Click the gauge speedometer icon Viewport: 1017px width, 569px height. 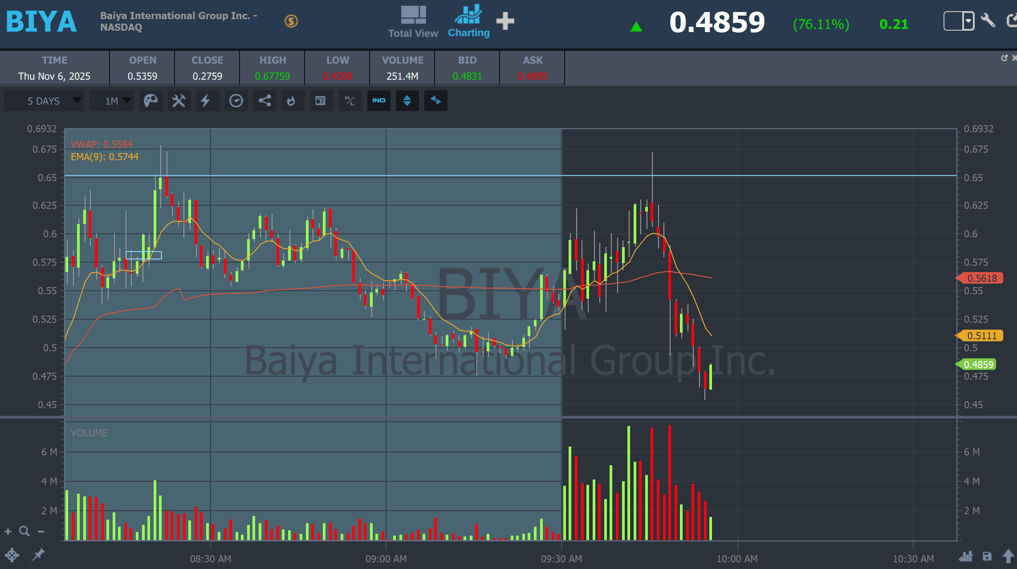tap(236, 101)
